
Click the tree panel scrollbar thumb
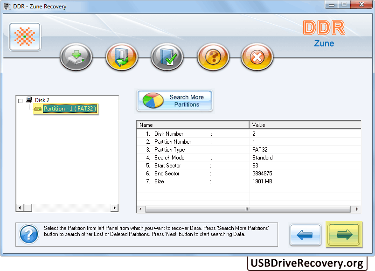click(x=28, y=208)
